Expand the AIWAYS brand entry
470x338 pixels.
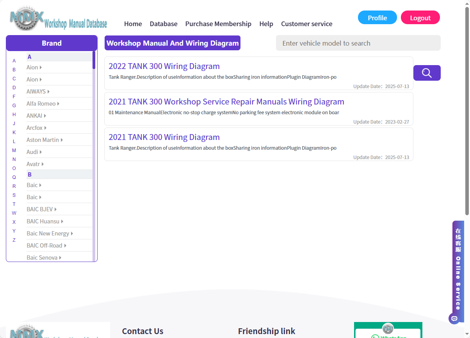coord(38,92)
